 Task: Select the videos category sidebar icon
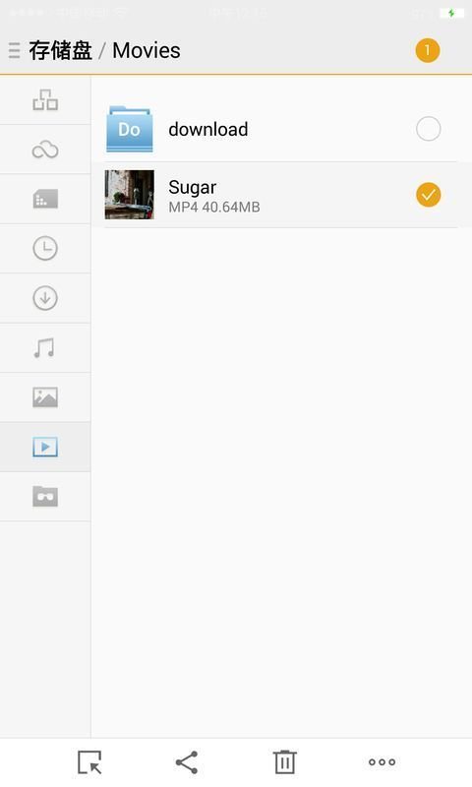click(45, 447)
